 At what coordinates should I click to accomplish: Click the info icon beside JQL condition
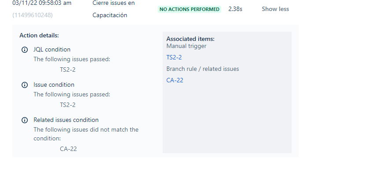point(25,50)
